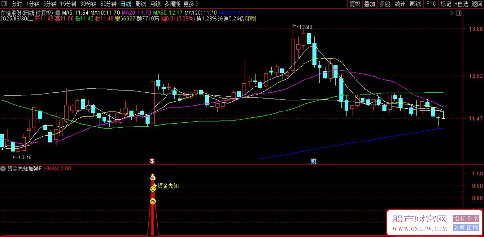
Task: Toggle the right side panel icon
Action: click(459, 13)
